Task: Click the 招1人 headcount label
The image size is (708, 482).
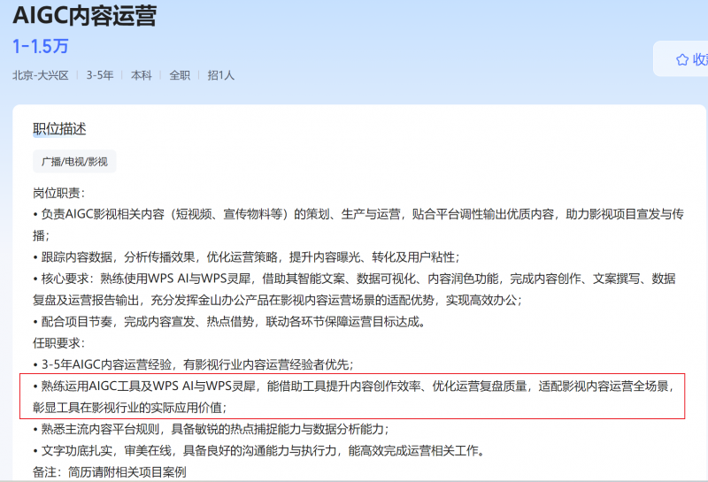Action: (x=221, y=75)
